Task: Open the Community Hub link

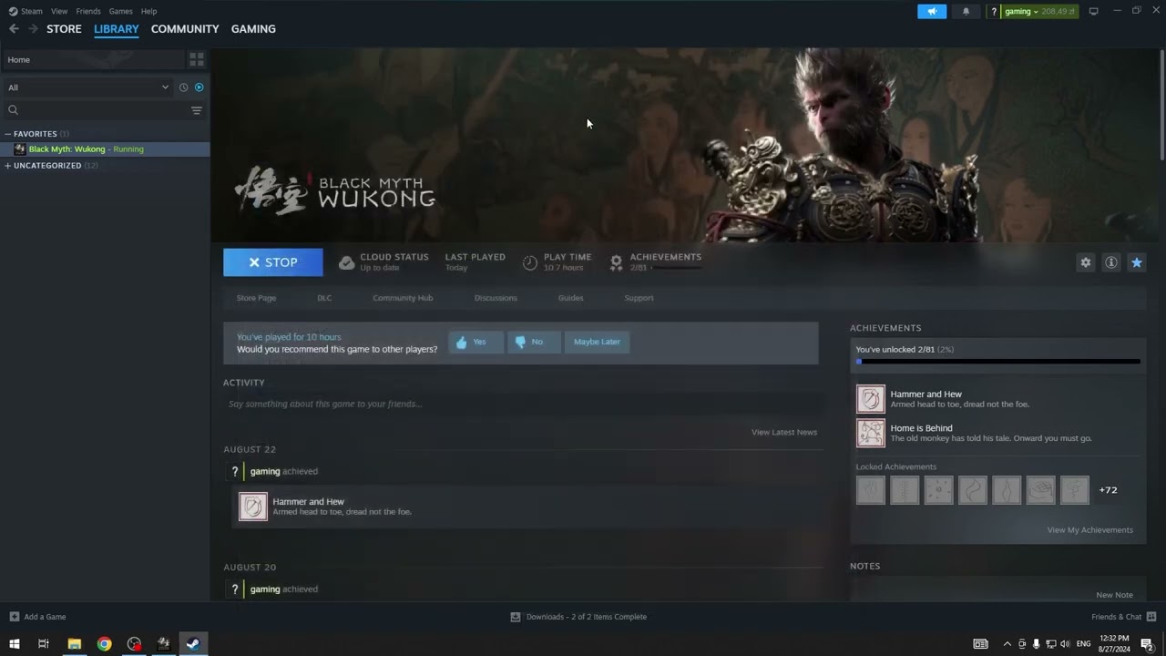Action: (403, 298)
